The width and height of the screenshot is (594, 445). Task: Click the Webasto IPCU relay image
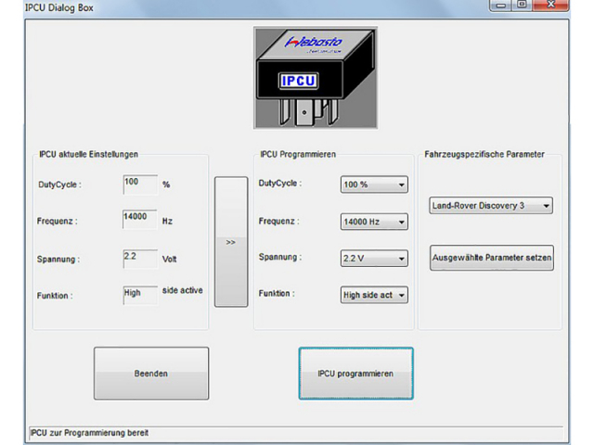click(316, 78)
